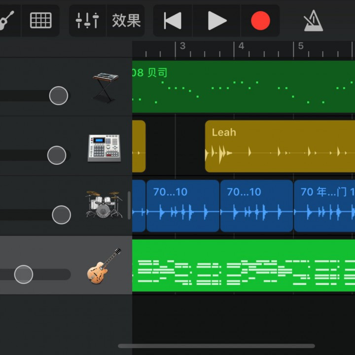
Task: Click bar 4 on the timeline ruler
Action: 241,47
